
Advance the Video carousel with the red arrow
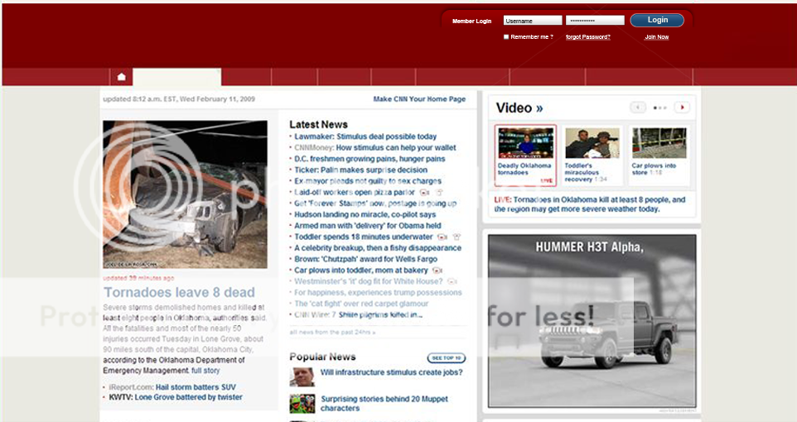click(x=682, y=107)
